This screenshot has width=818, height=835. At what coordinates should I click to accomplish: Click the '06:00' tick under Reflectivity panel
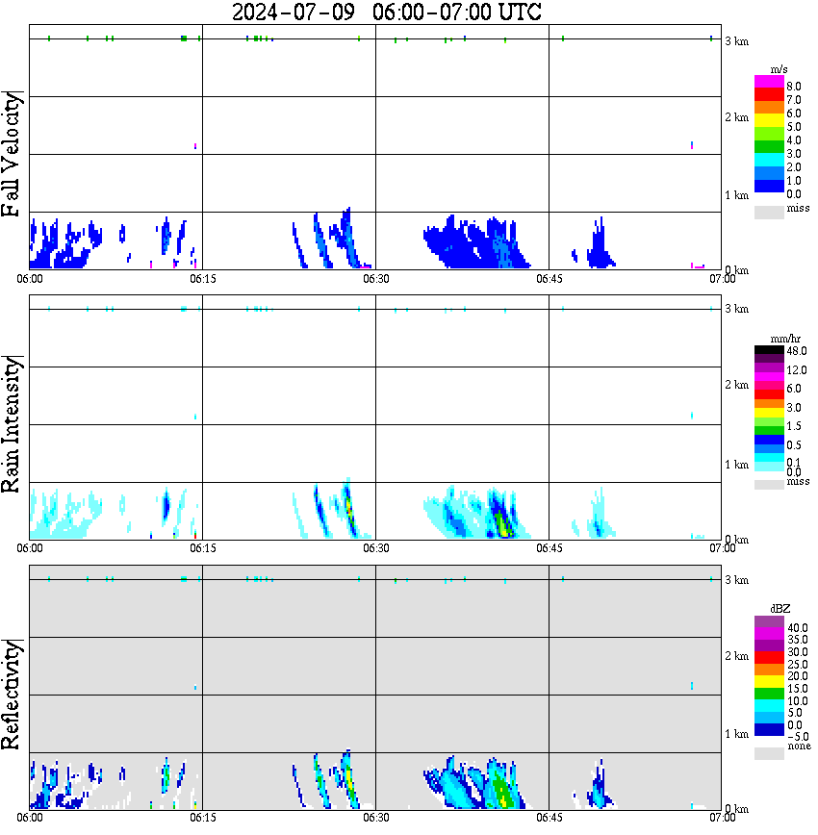(30, 818)
